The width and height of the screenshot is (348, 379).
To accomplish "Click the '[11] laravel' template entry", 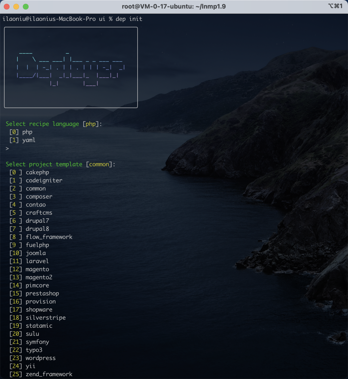I will coord(29,261).
